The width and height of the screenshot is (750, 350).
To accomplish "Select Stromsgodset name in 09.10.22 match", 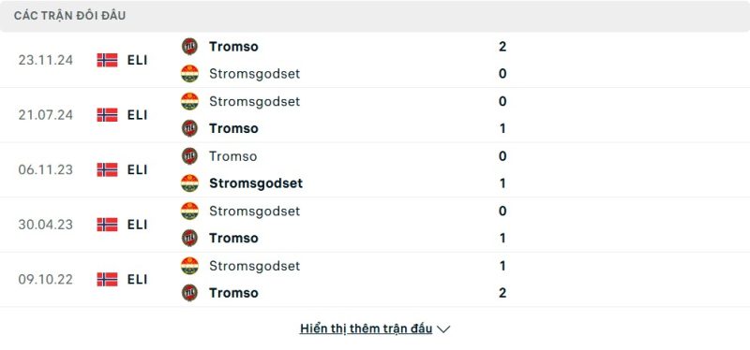I will pos(254,266).
